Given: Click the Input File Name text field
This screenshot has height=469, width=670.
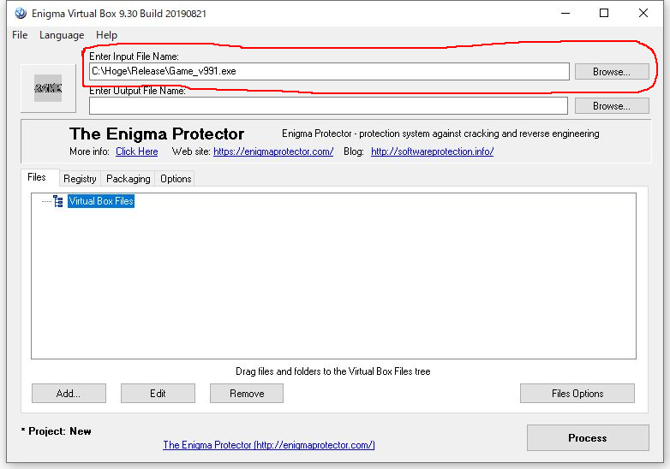Looking at the screenshot, I should (329, 71).
